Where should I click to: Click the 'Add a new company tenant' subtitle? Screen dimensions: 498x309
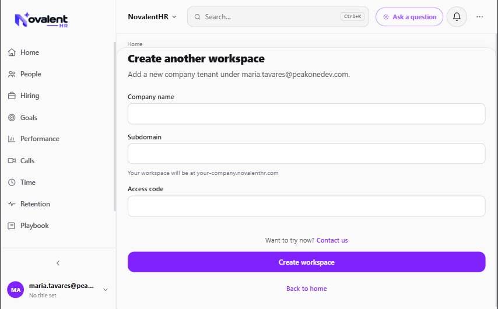click(239, 75)
